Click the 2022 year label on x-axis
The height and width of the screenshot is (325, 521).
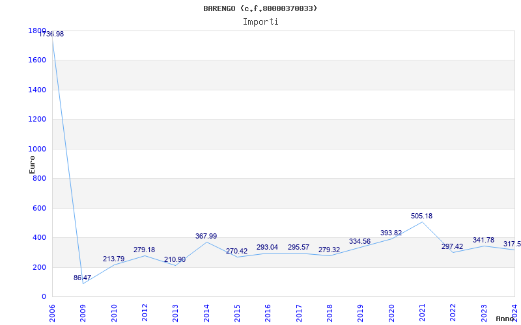tap(453, 313)
